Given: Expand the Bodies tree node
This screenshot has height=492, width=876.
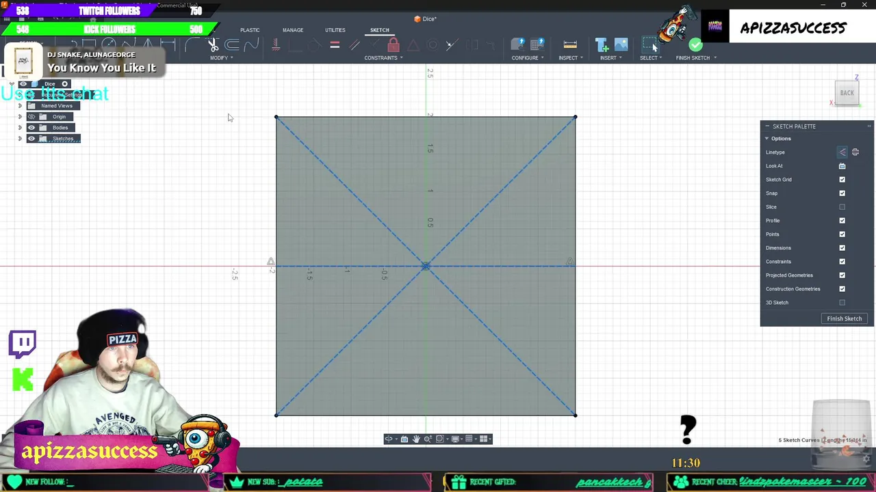Looking at the screenshot, I should [20, 128].
